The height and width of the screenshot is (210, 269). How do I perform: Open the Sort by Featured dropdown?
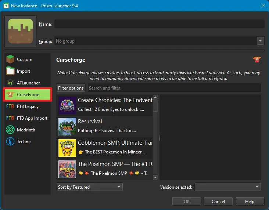click(90, 187)
